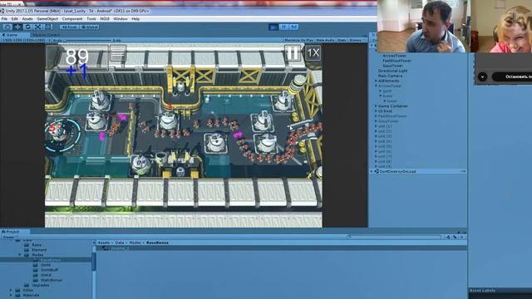Select the Upgrades folder in Project tree
The width and height of the screenshot is (532, 299).
tap(41, 286)
